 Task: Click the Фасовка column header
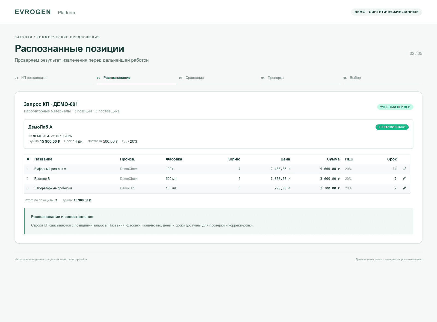coord(174,159)
